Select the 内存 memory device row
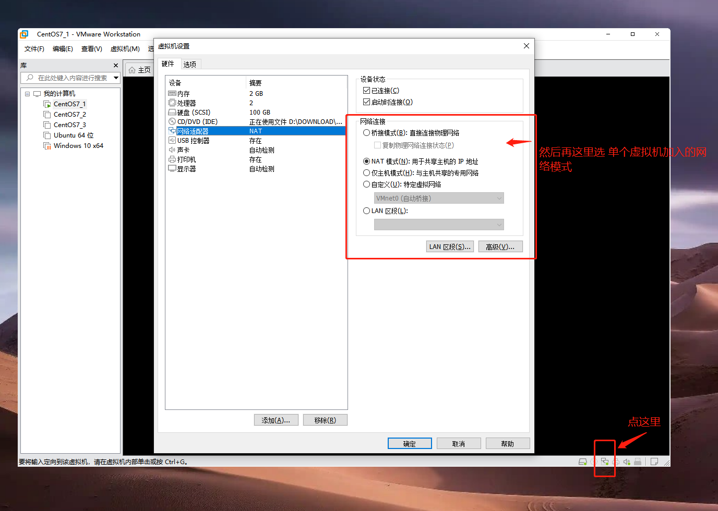 tap(256, 94)
